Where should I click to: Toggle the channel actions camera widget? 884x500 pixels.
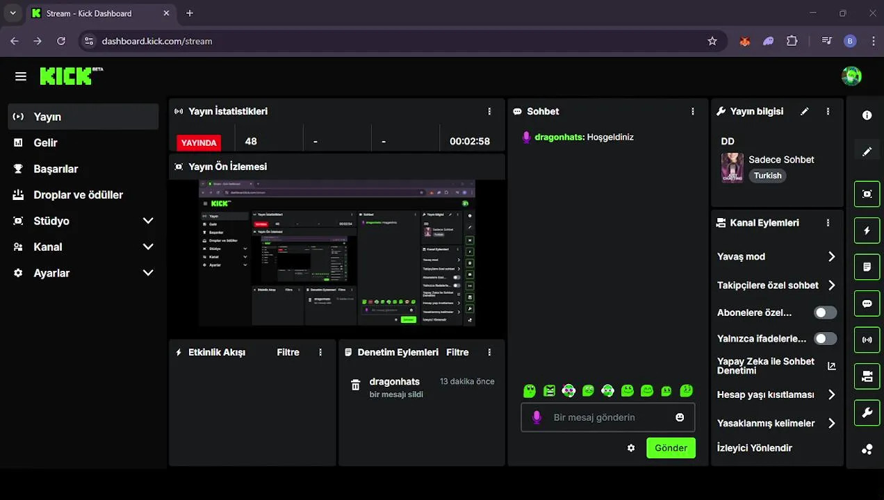click(x=867, y=376)
